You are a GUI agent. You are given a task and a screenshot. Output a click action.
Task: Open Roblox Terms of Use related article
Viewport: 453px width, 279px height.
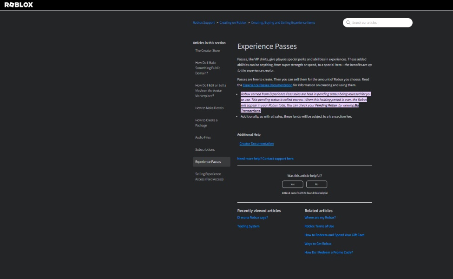point(319,226)
